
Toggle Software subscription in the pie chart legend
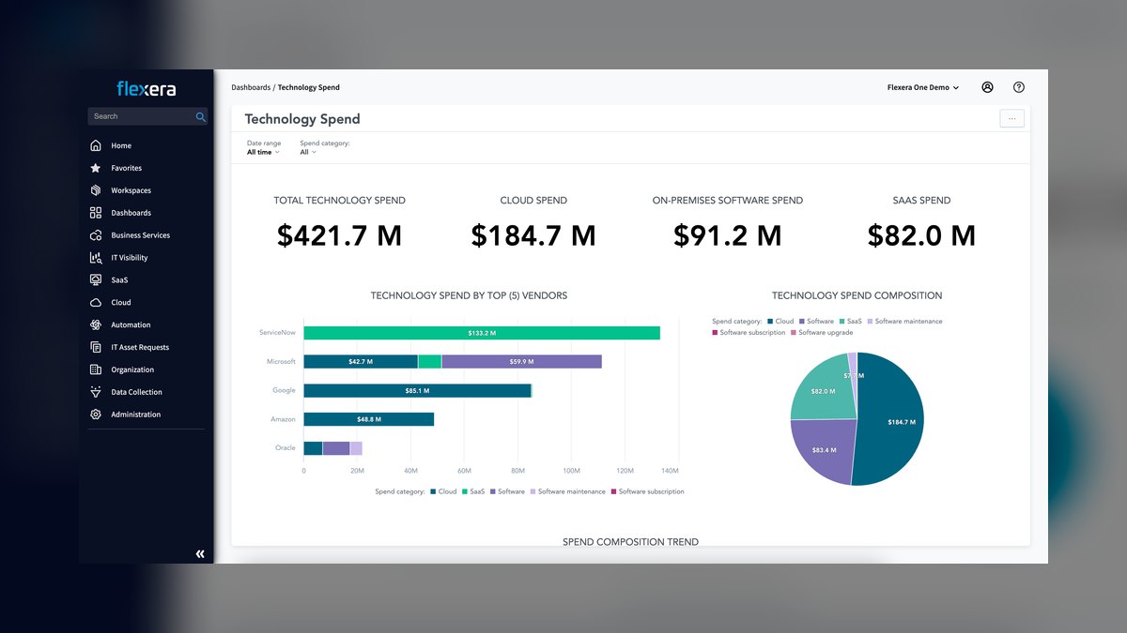[x=749, y=333]
